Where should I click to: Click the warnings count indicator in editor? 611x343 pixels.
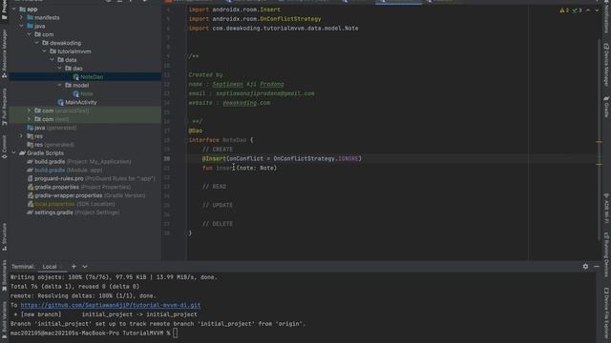564,10
